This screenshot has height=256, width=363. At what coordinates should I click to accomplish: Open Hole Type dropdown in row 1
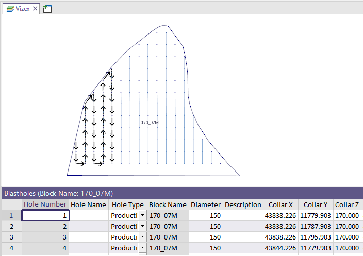click(x=142, y=216)
